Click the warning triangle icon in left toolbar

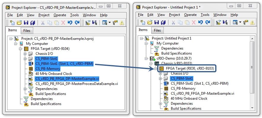pyautogui.click(x=122, y=22)
